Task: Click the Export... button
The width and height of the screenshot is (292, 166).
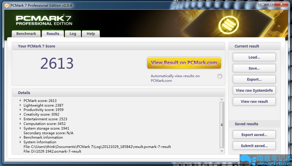Action: [x=254, y=80]
